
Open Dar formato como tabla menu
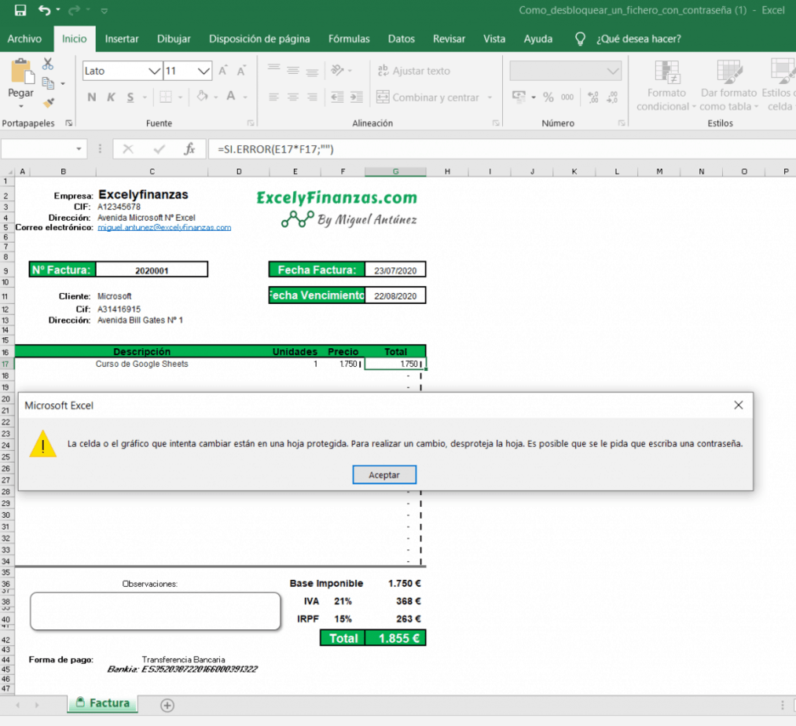pyautogui.click(x=729, y=86)
